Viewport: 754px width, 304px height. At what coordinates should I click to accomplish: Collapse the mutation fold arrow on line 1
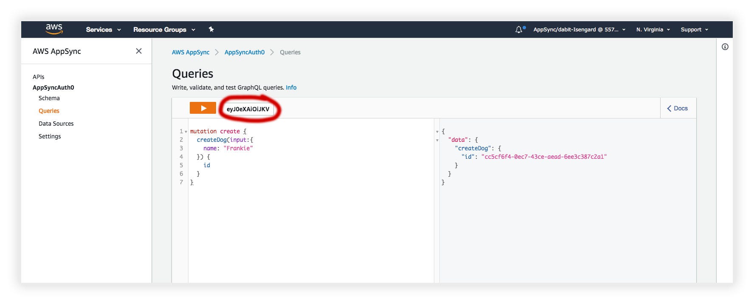click(186, 132)
